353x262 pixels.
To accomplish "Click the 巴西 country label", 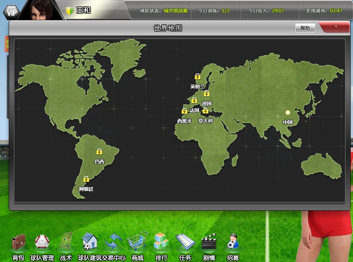I will coord(99,161).
